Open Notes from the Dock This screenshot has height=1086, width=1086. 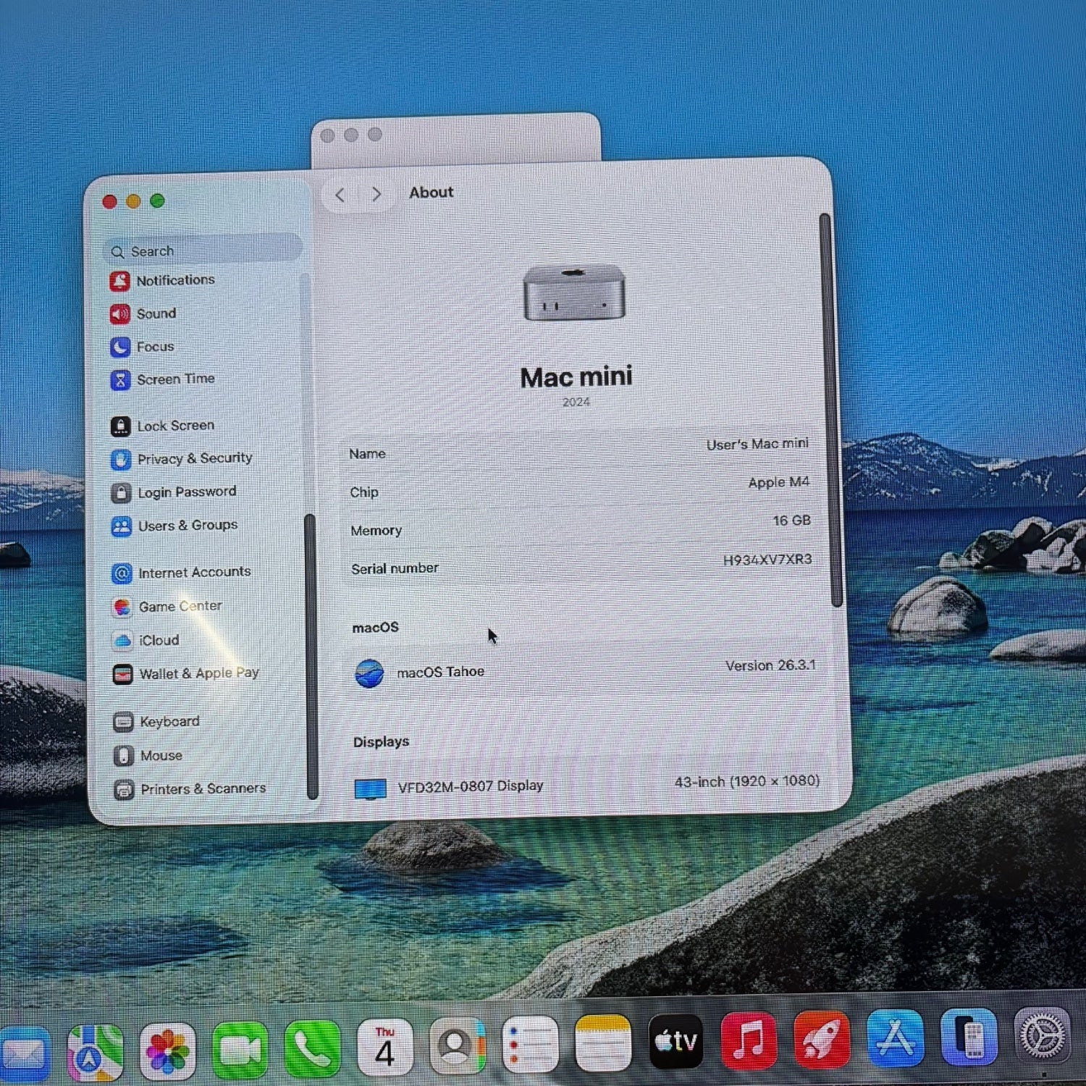(x=603, y=1043)
